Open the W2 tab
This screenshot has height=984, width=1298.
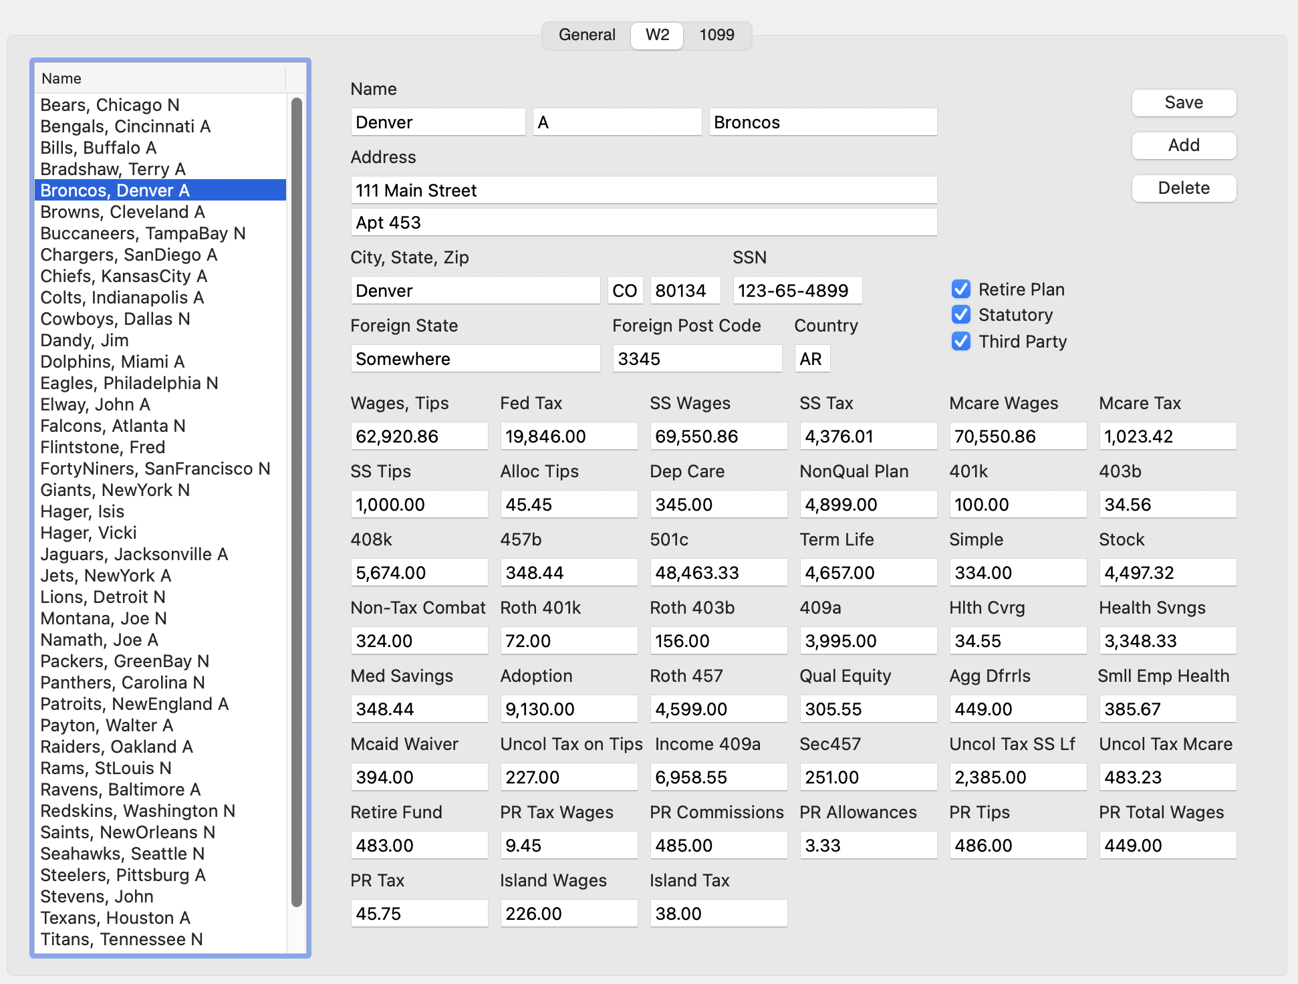click(x=656, y=35)
